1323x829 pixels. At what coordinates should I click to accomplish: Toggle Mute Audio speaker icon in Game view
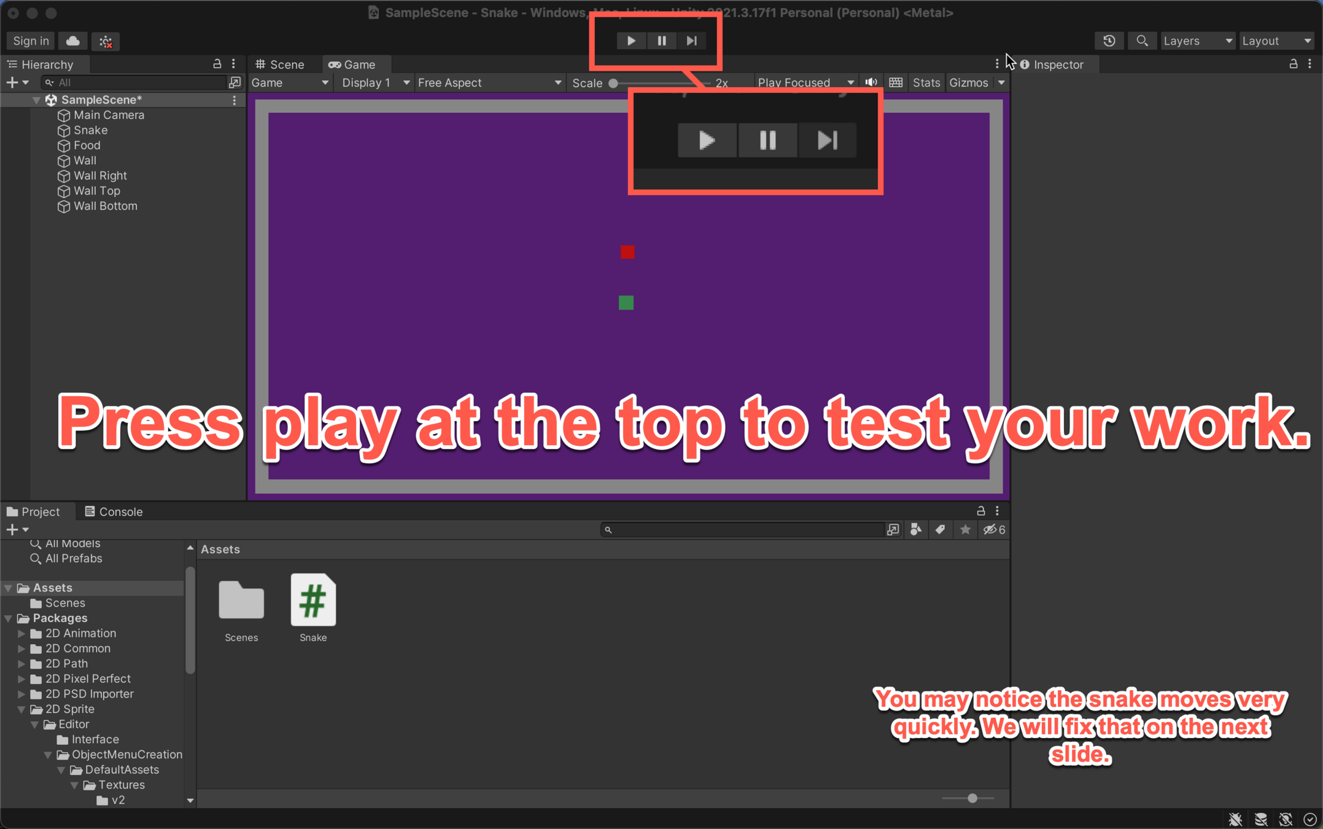[x=871, y=82]
